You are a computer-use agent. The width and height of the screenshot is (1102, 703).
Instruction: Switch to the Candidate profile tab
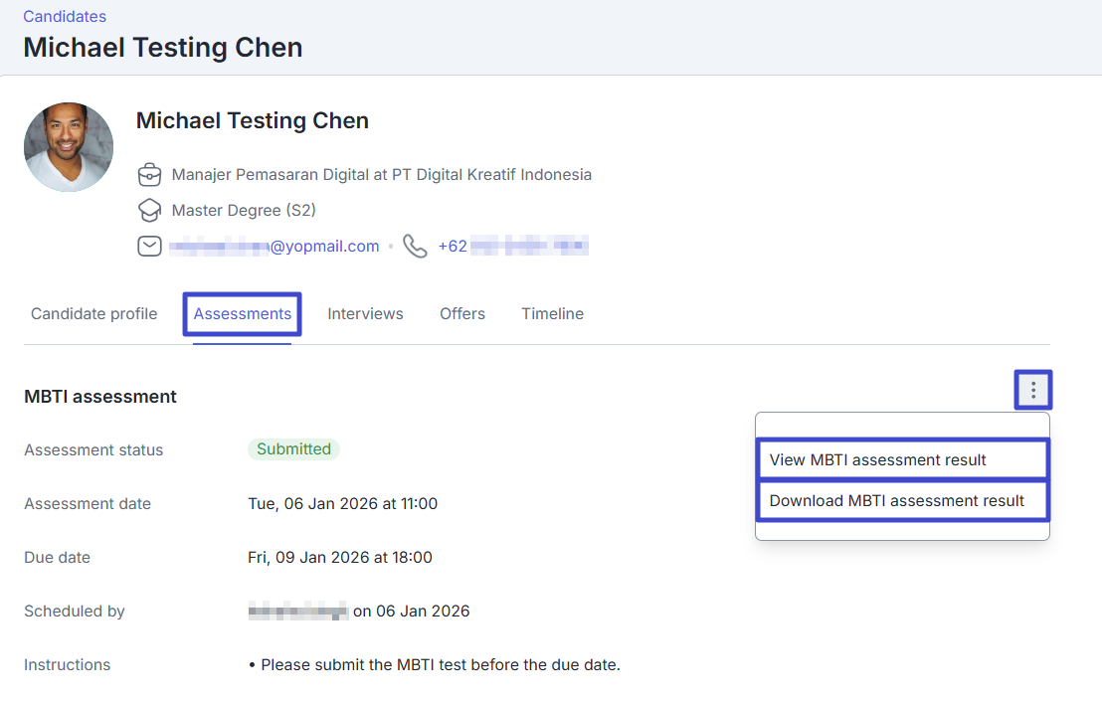pos(94,314)
